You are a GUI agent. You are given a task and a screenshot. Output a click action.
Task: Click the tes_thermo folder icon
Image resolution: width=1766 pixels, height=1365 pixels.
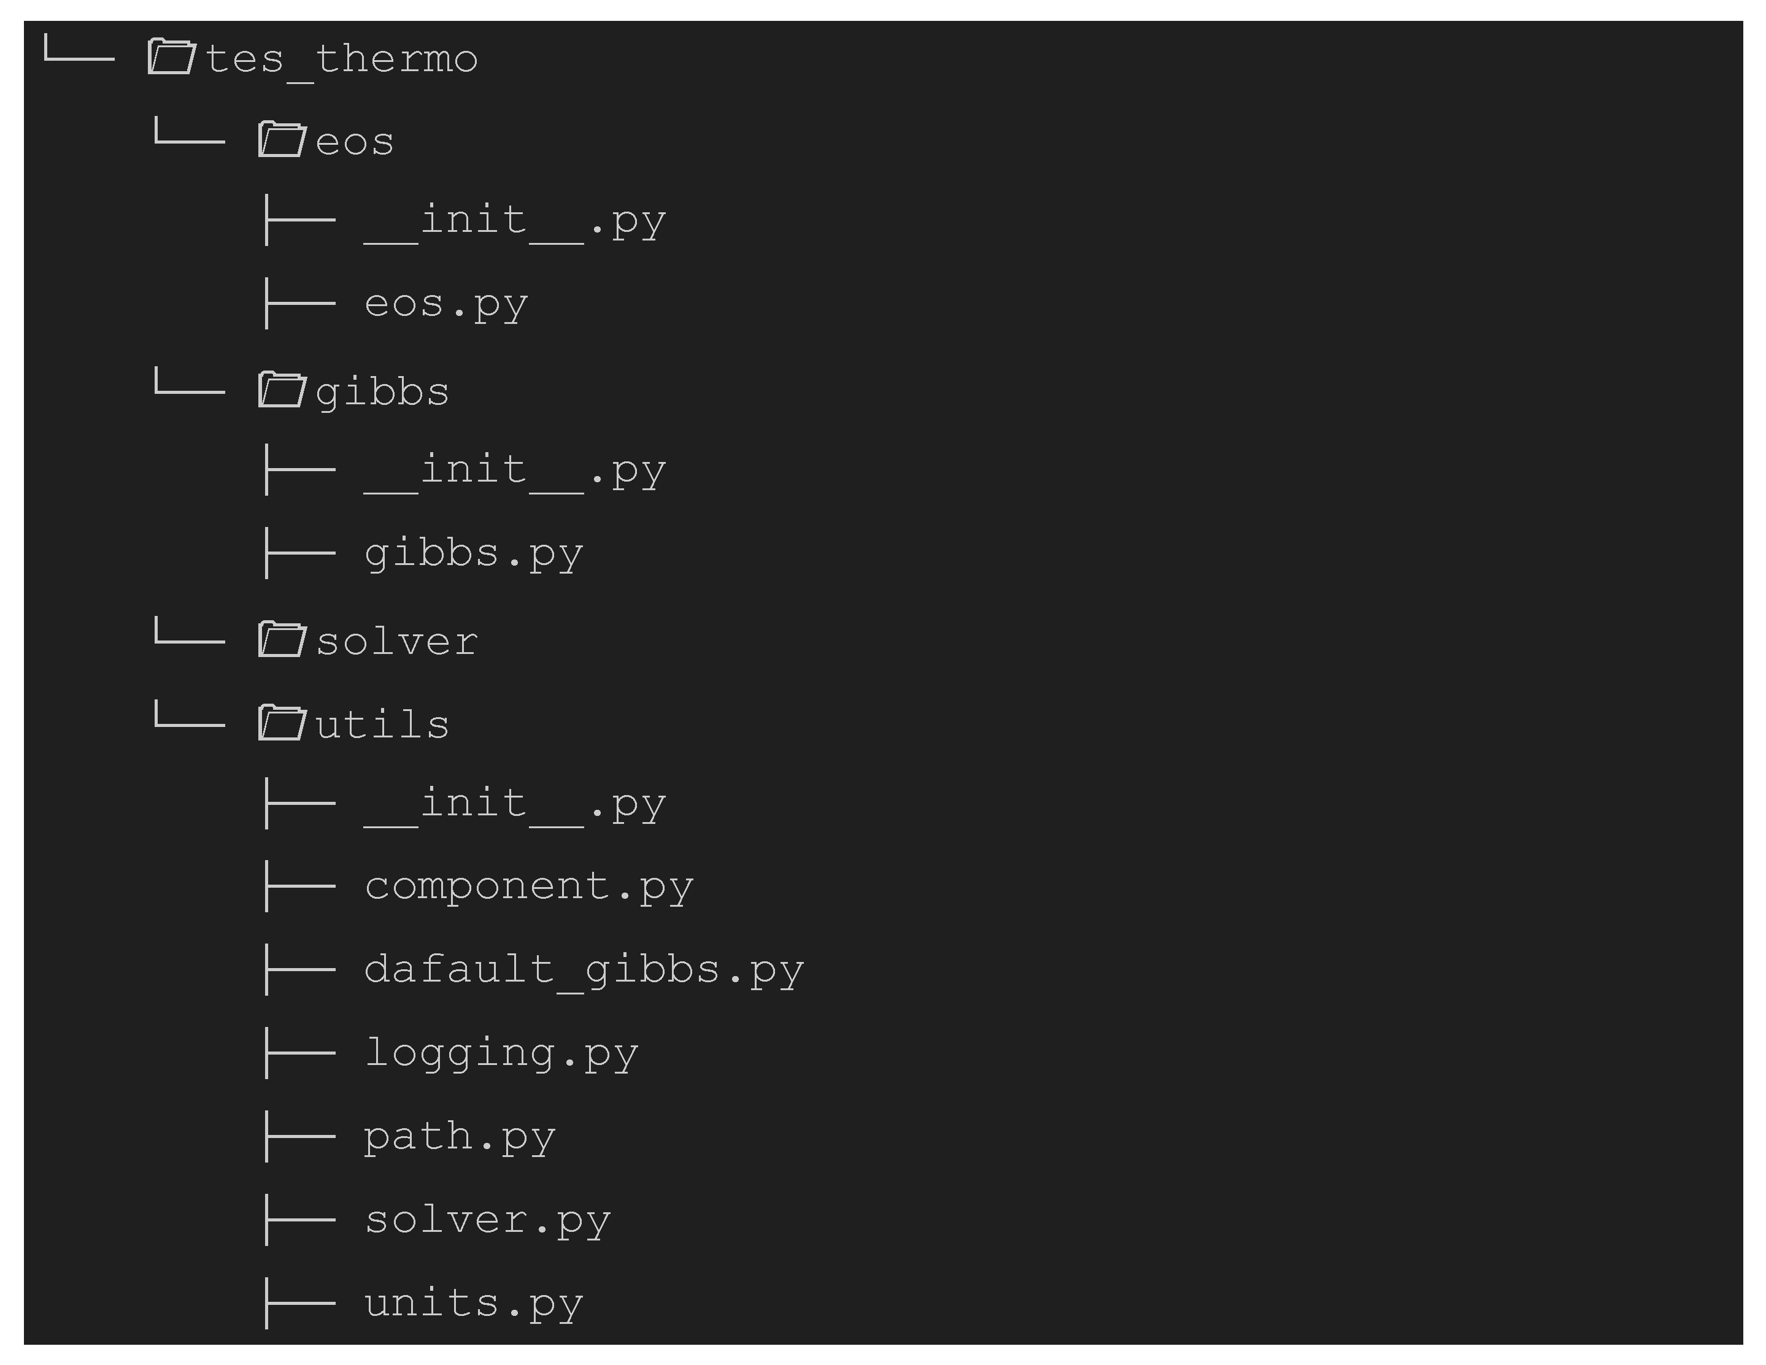171,58
